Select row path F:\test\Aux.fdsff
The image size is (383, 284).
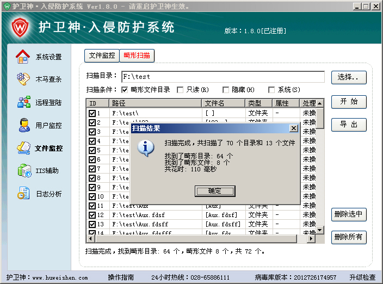tap(140, 224)
